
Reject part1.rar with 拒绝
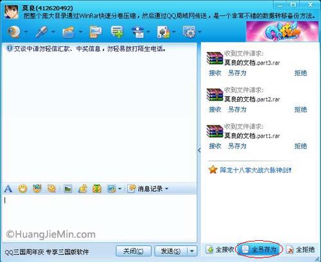click(x=300, y=146)
